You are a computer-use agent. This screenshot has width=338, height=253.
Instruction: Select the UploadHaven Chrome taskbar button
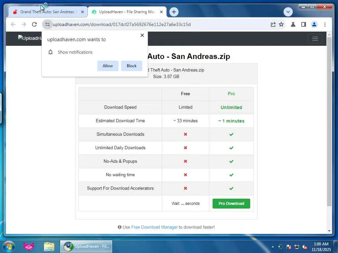[86, 246]
